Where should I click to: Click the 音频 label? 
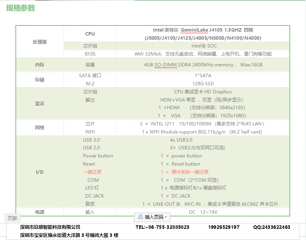click(90, 204)
